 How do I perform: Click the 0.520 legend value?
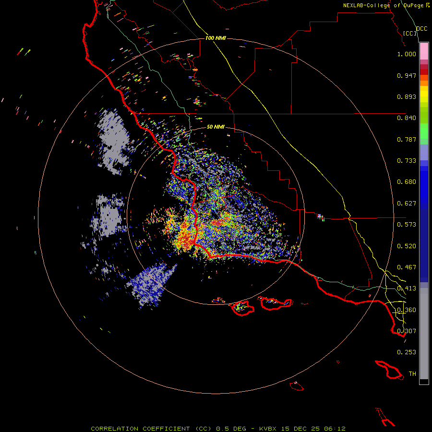407,246
